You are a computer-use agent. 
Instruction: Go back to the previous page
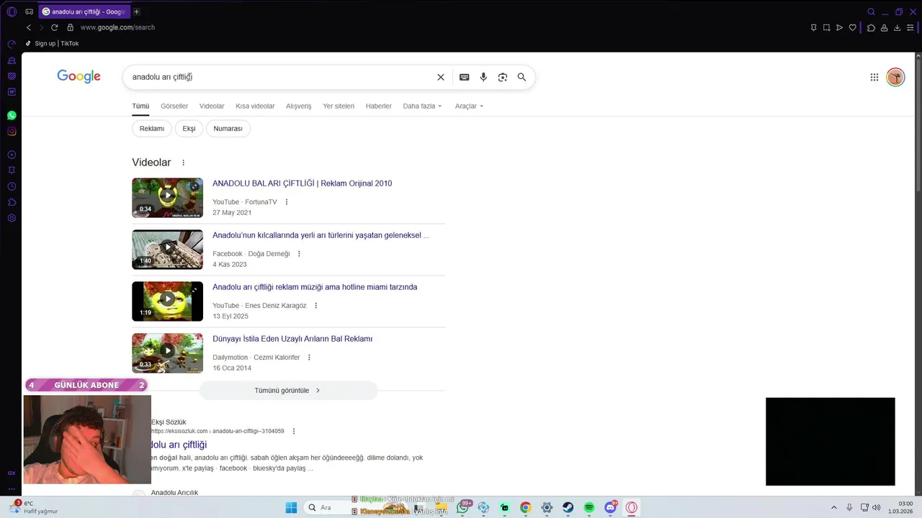click(x=29, y=27)
